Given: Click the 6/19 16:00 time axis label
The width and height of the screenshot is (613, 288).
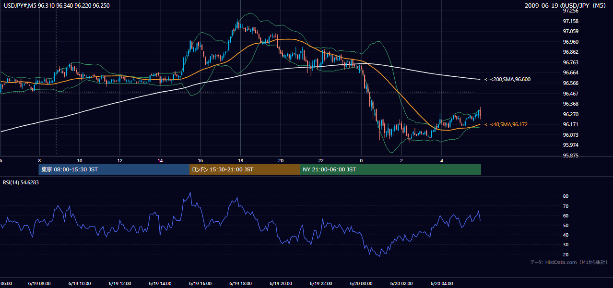Looking at the screenshot, I should click(200, 284).
